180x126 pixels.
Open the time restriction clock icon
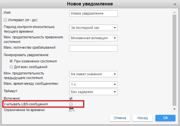point(72,110)
